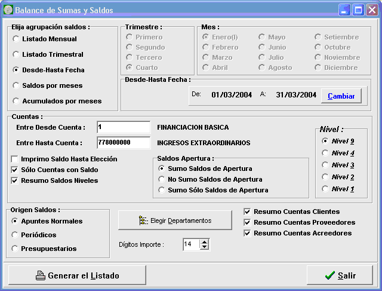The height and width of the screenshot is (291, 382).
Task: Click the Generar el Listado button
Action: point(77,275)
